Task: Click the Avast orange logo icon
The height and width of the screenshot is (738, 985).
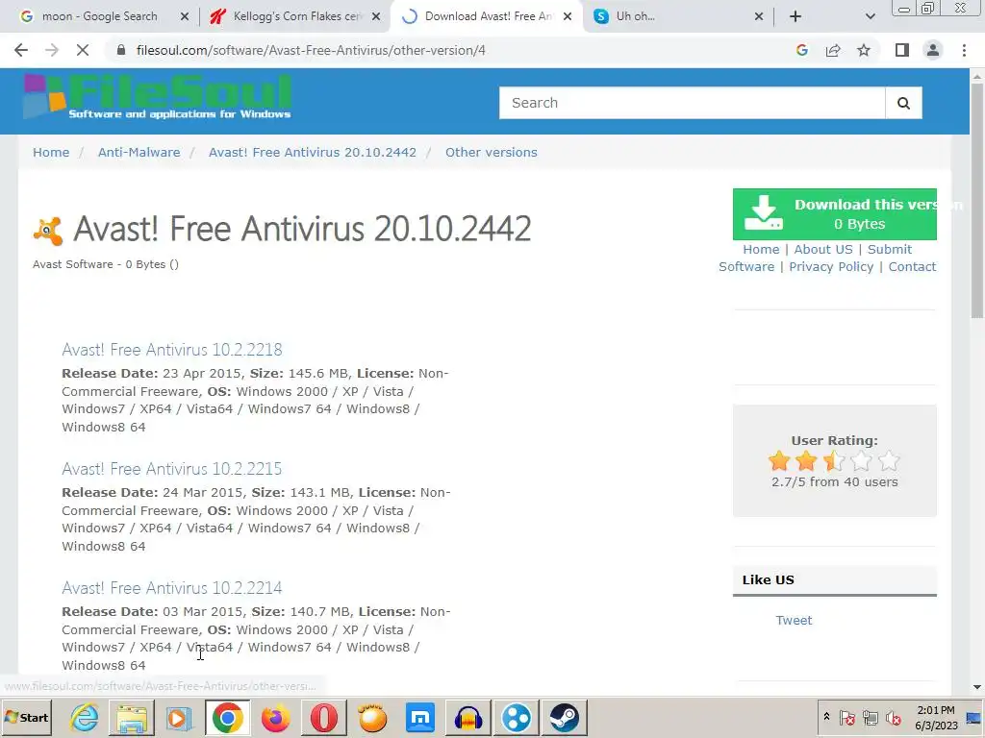Action: pyautogui.click(x=48, y=231)
